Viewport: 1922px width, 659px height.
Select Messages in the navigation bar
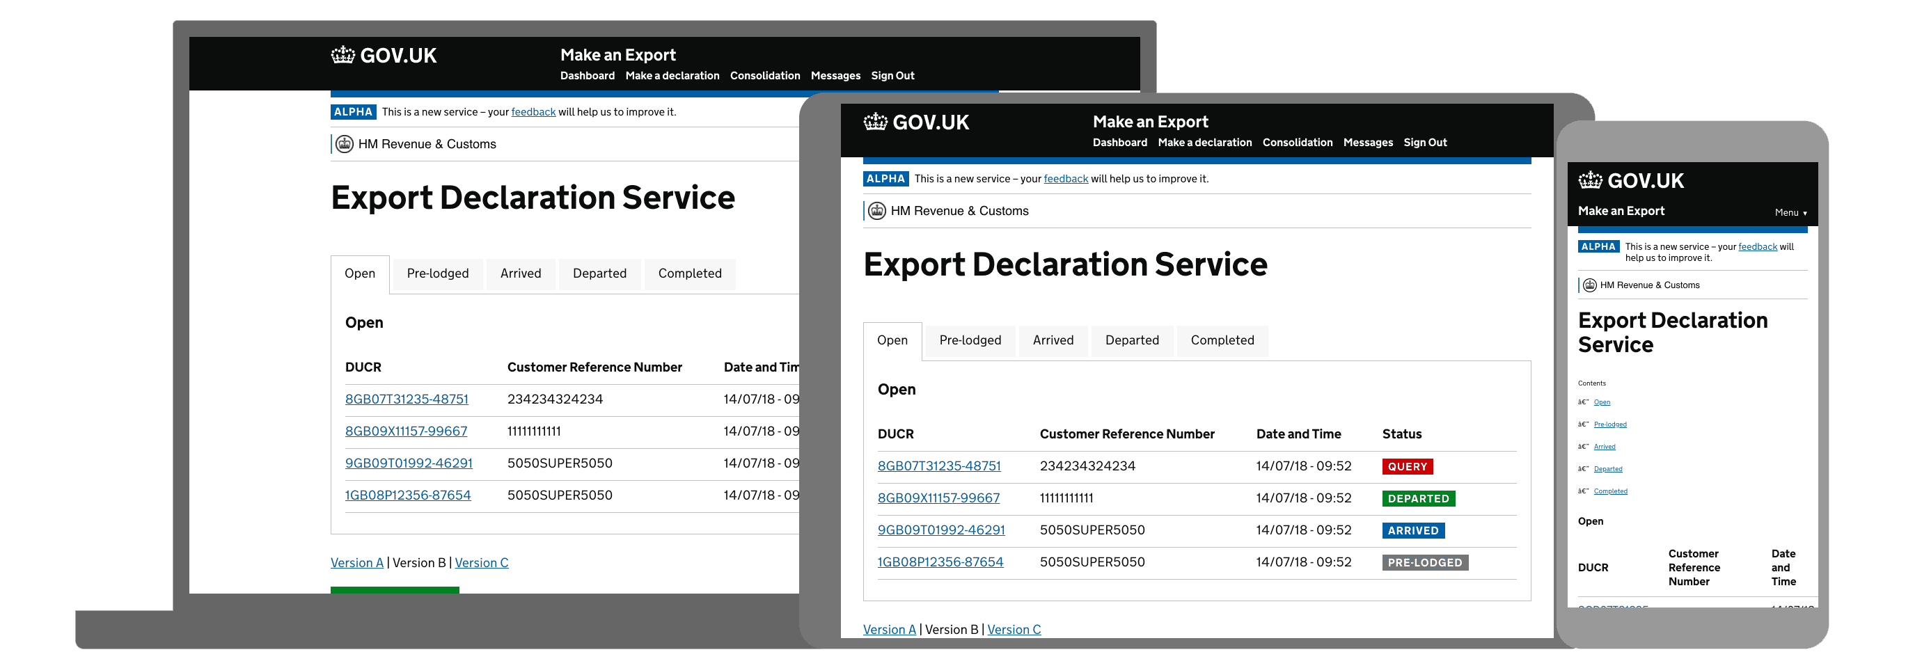point(1369,143)
